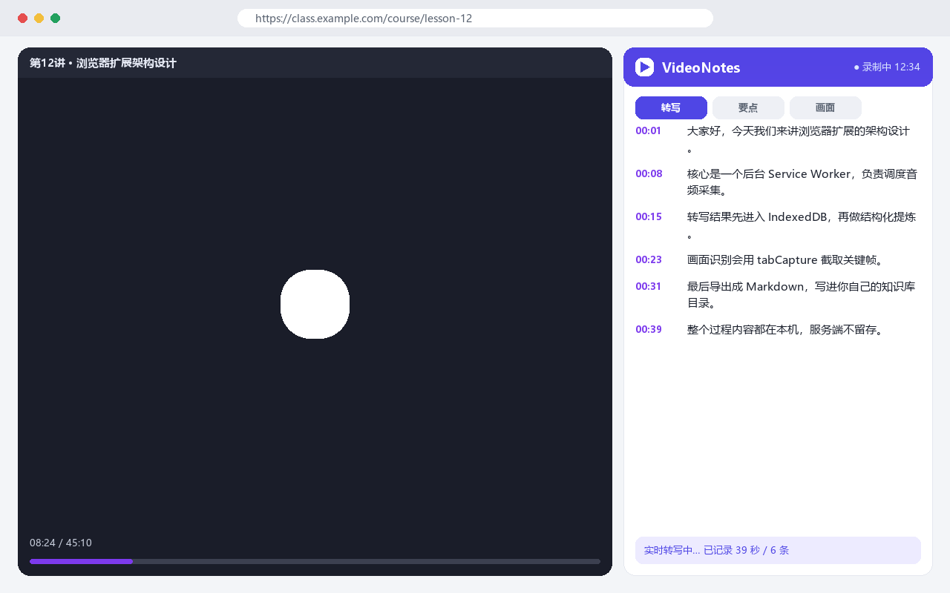Click the 录制中 12:34 recording indicator
This screenshot has height=593, width=950.
tap(887, 67)
